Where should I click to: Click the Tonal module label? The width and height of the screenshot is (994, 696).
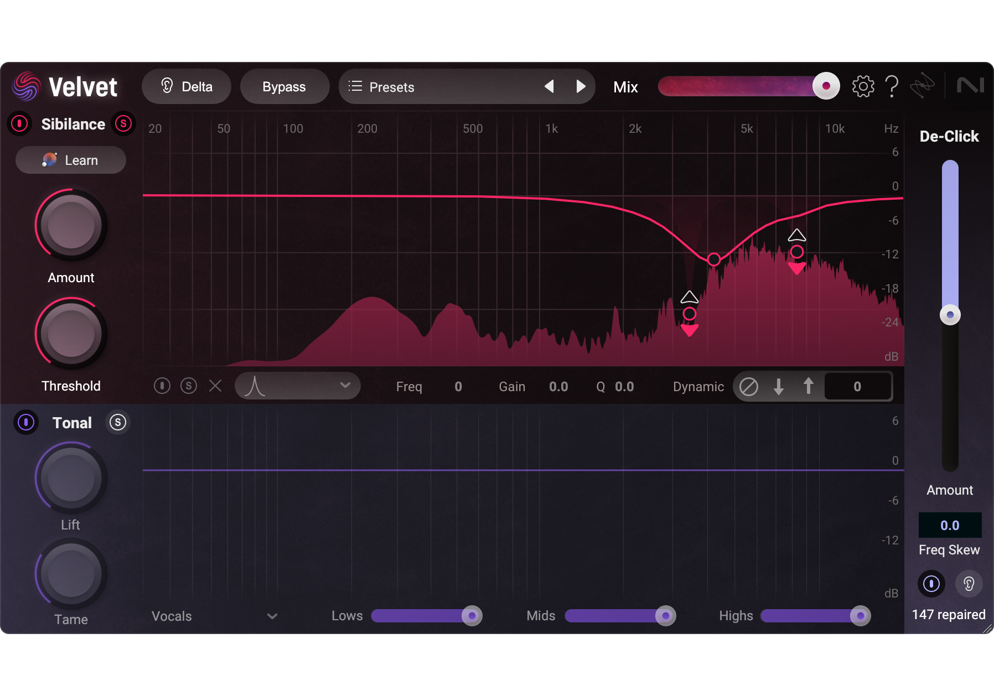point(72,423)
